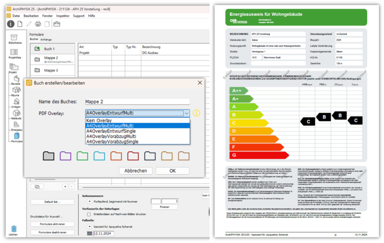Pick the purple folder color

pos(65,156)
